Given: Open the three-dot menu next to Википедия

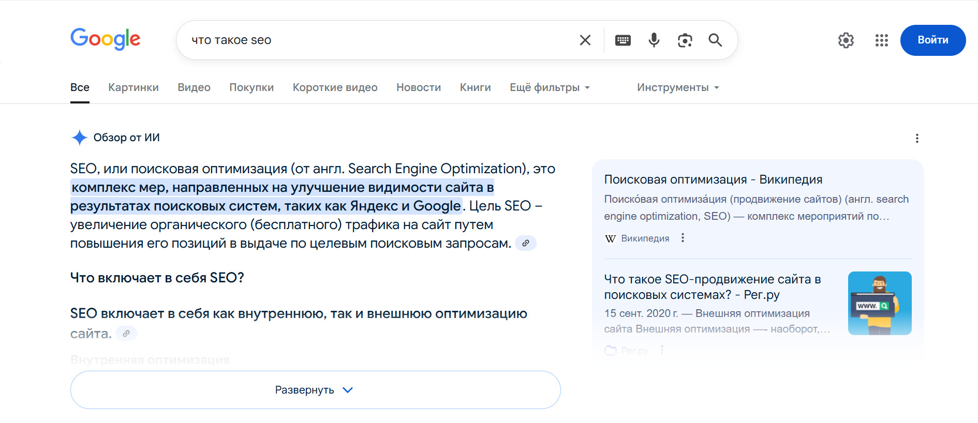Looking at the screenshot, I should coord(683,238).
